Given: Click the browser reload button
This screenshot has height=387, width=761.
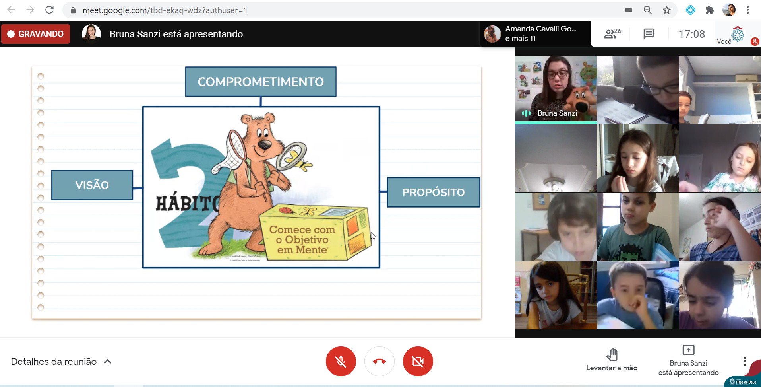Looking at the screenshot, I should tap(49, 10).
